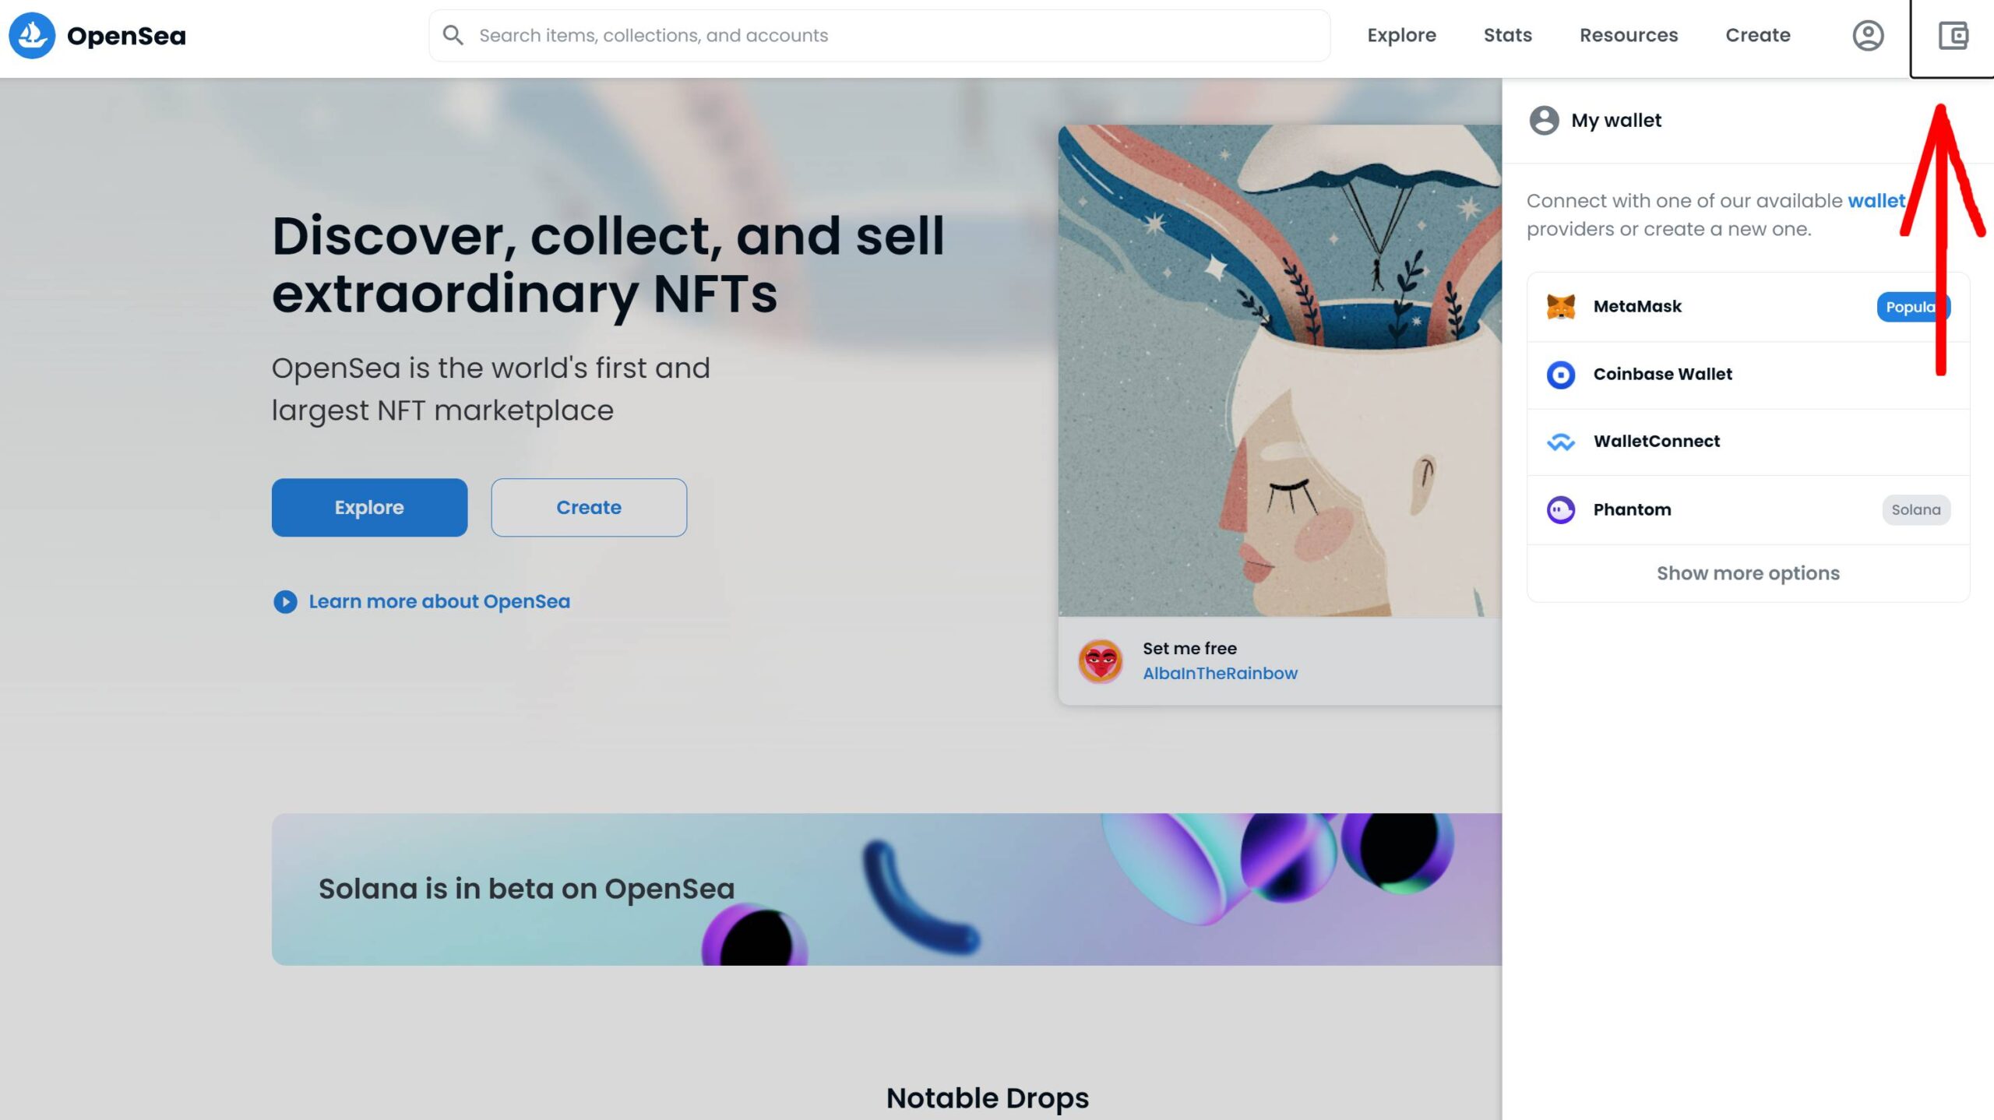
Task: Click the play icon beside Learn more
Action: click(285, 601)
